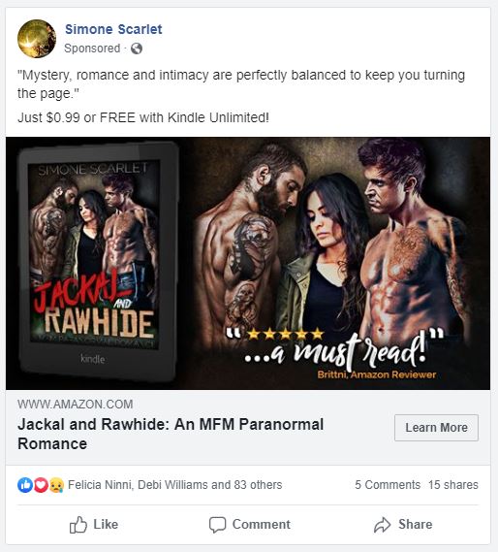View the 15 shares
The width and height of the screenshot is (498, 552).
click(453, 485)
